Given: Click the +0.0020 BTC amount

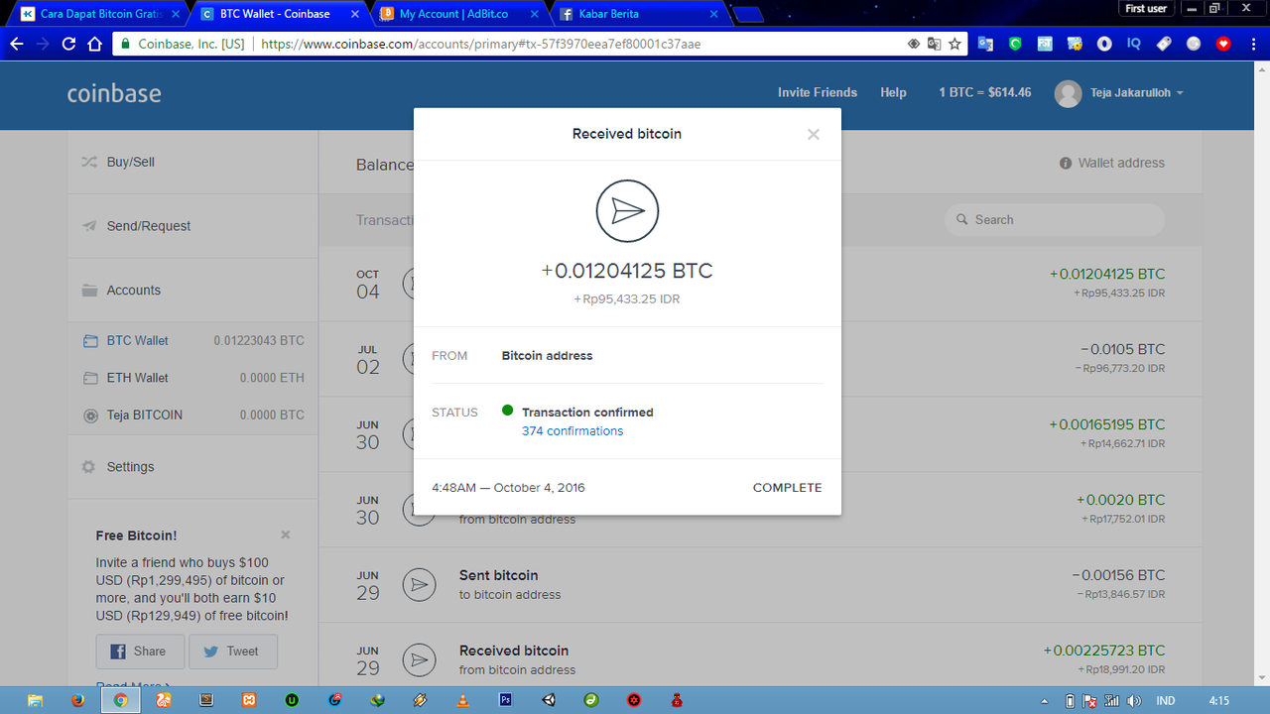Looking at the screenshot, I should pos(1121,500).
